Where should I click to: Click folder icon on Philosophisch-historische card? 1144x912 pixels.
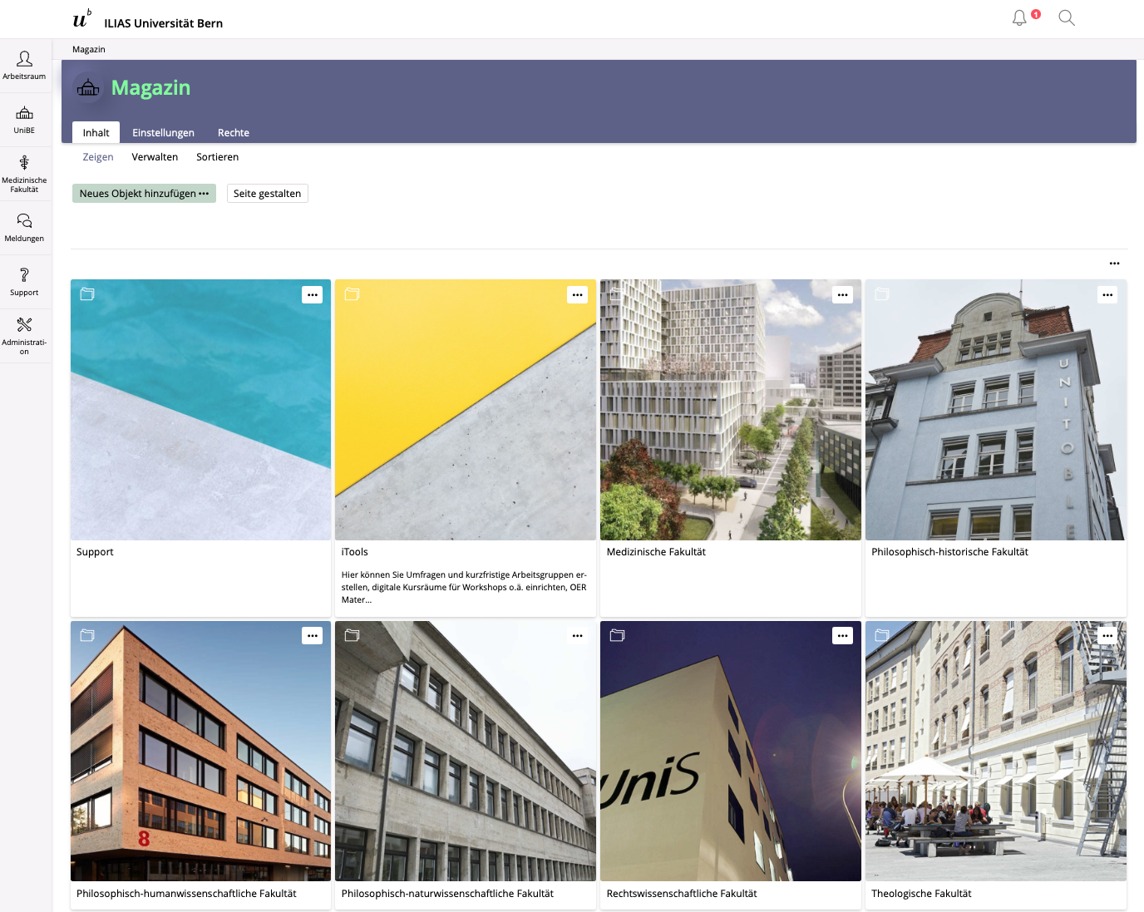(882, 293)
